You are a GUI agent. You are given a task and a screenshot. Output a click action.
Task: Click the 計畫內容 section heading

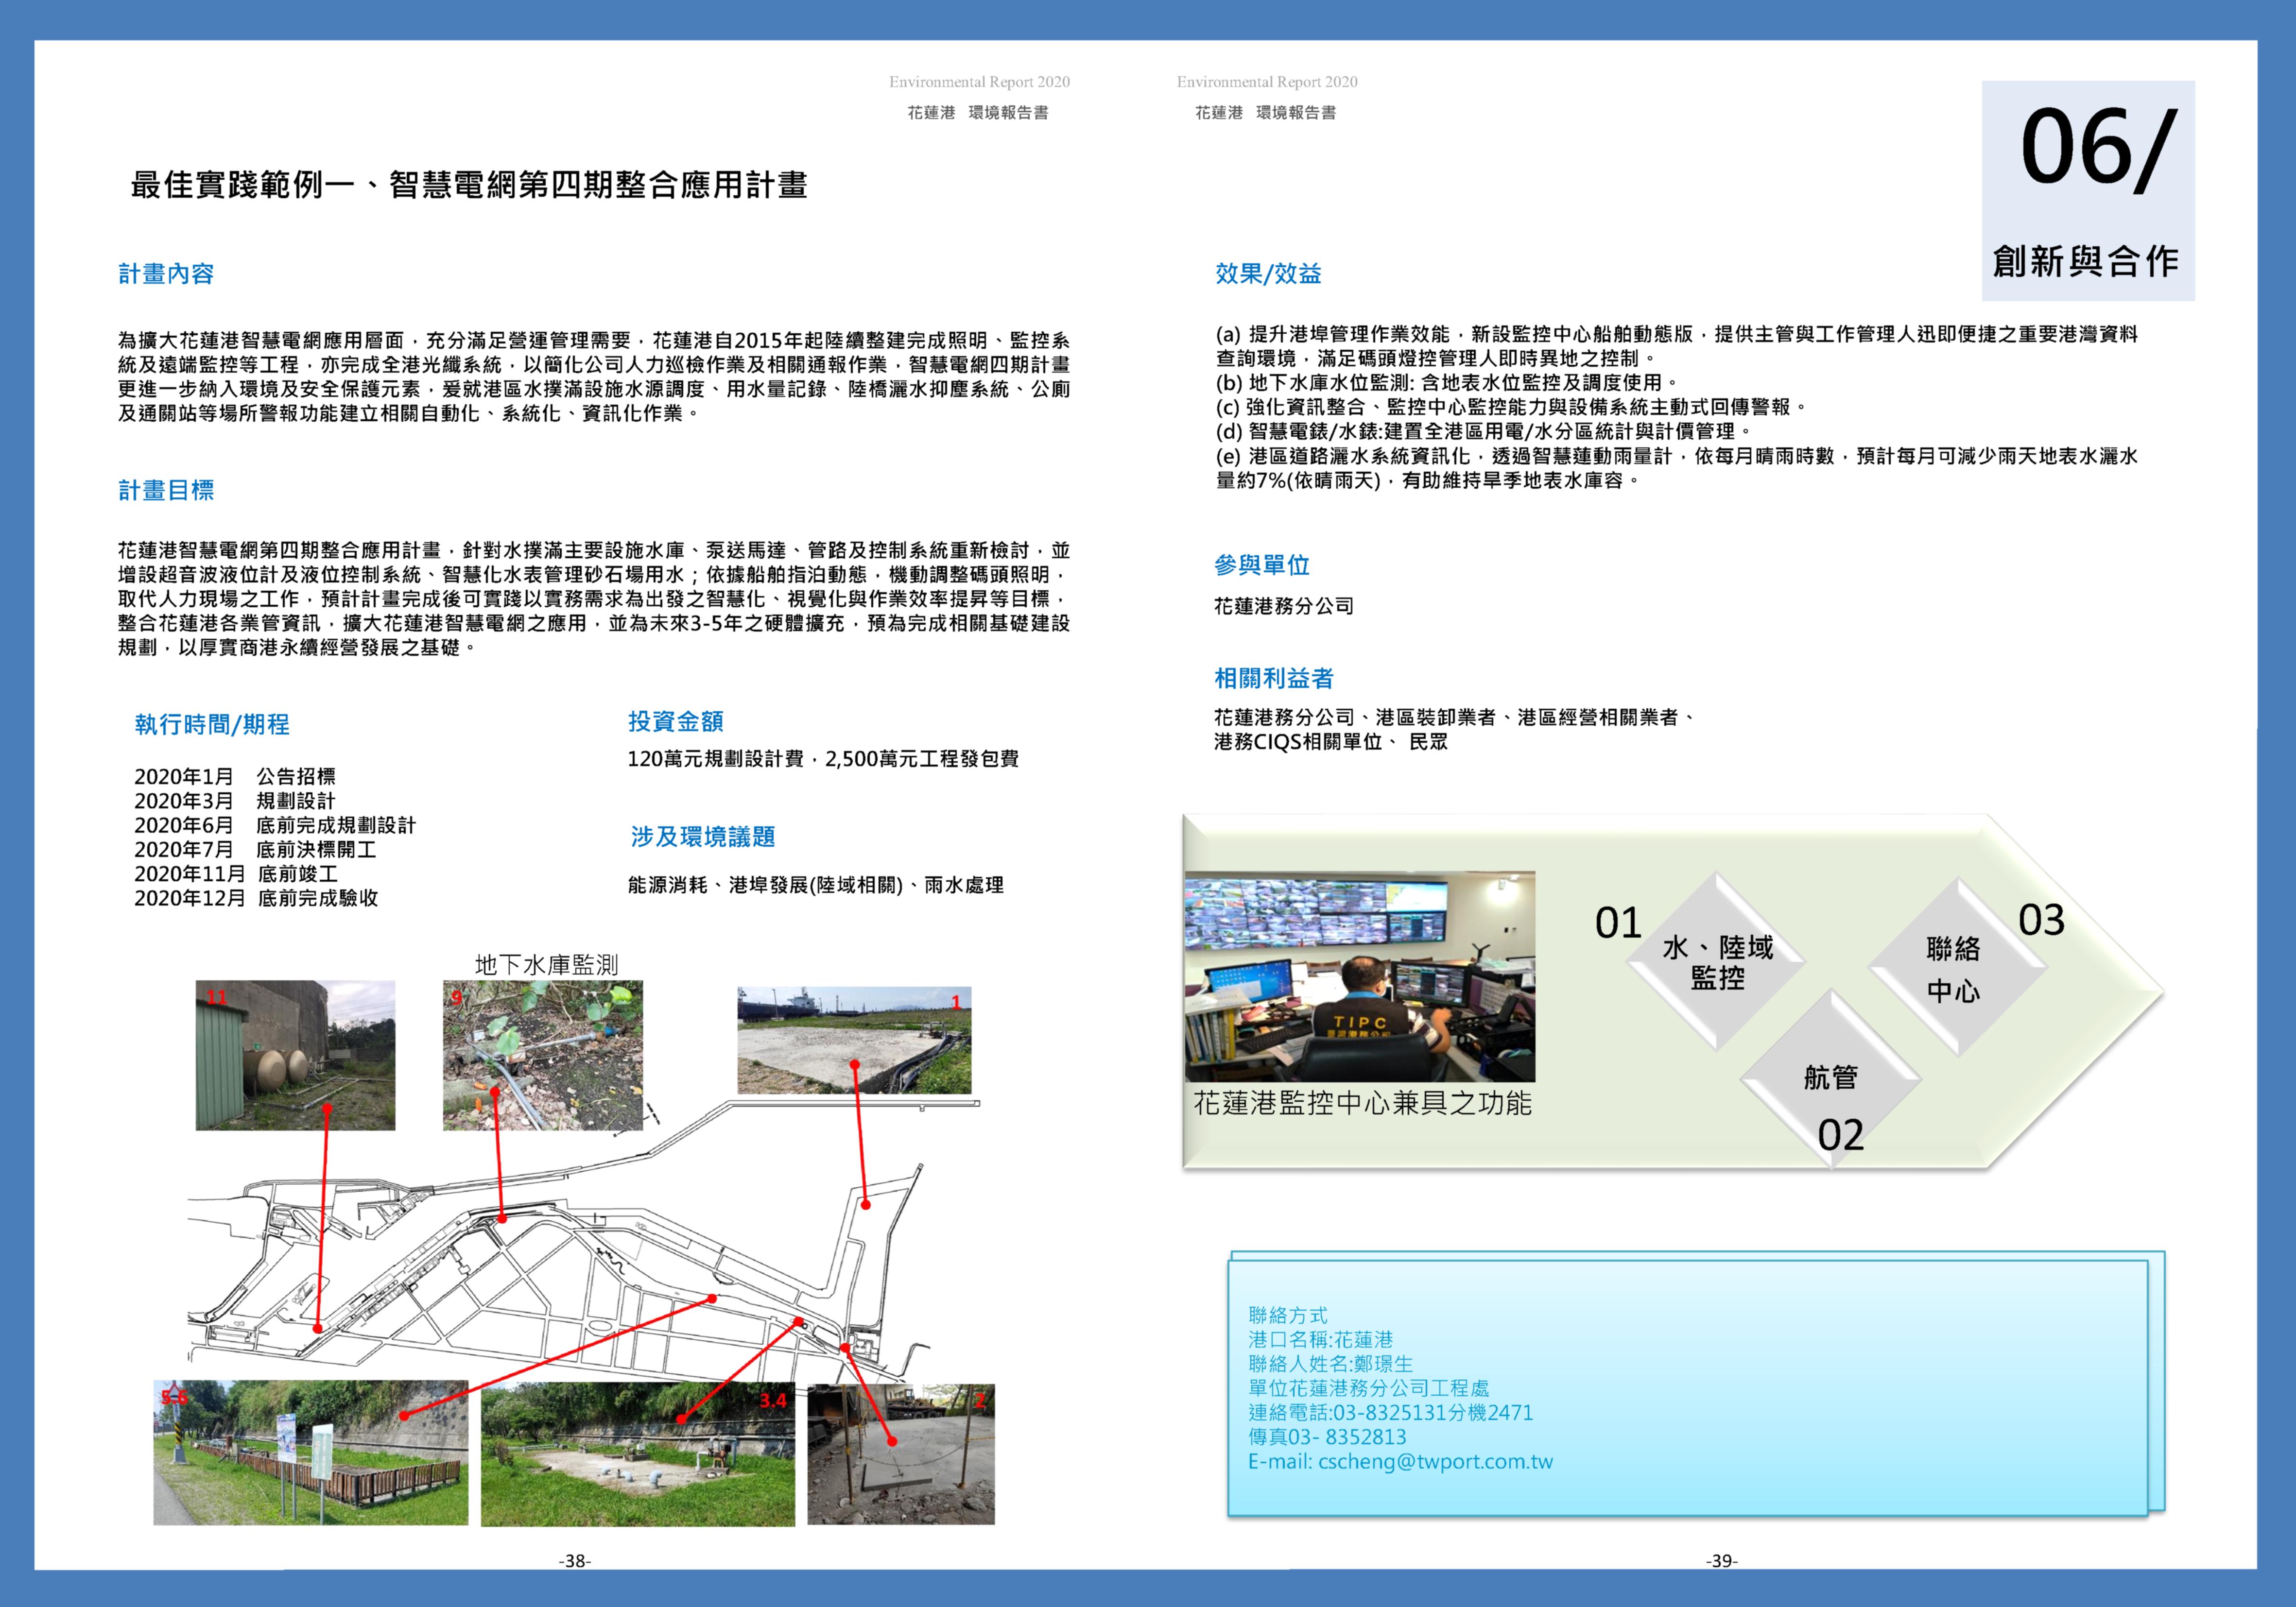pos(166,273)
